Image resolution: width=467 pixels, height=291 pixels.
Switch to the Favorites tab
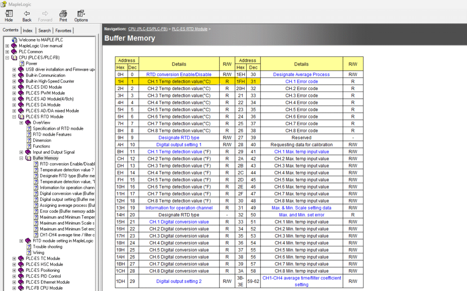tap(63, 31)
